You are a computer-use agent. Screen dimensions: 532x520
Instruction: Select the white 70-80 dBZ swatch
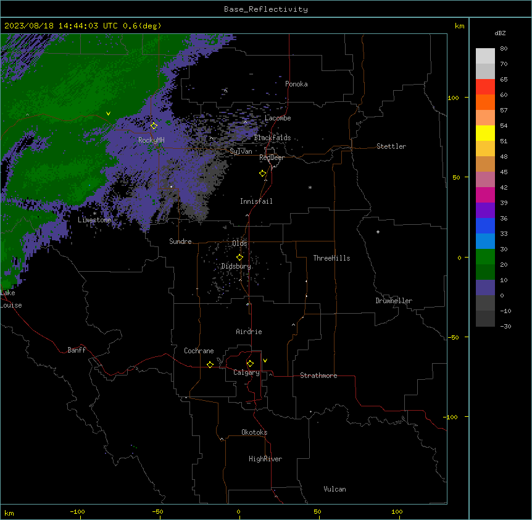485,56
